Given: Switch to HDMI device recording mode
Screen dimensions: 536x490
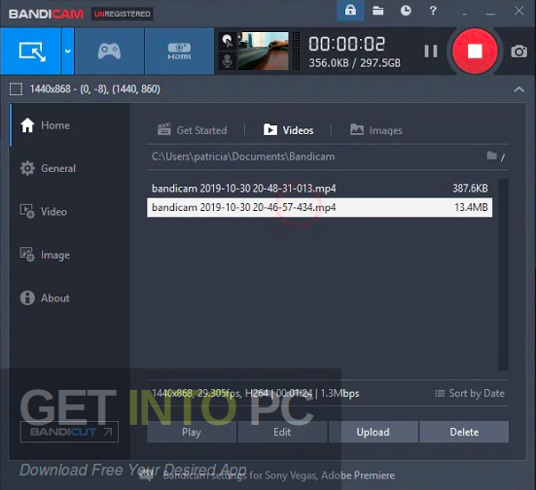Looking at the screenshot, I should coord(179,52).
